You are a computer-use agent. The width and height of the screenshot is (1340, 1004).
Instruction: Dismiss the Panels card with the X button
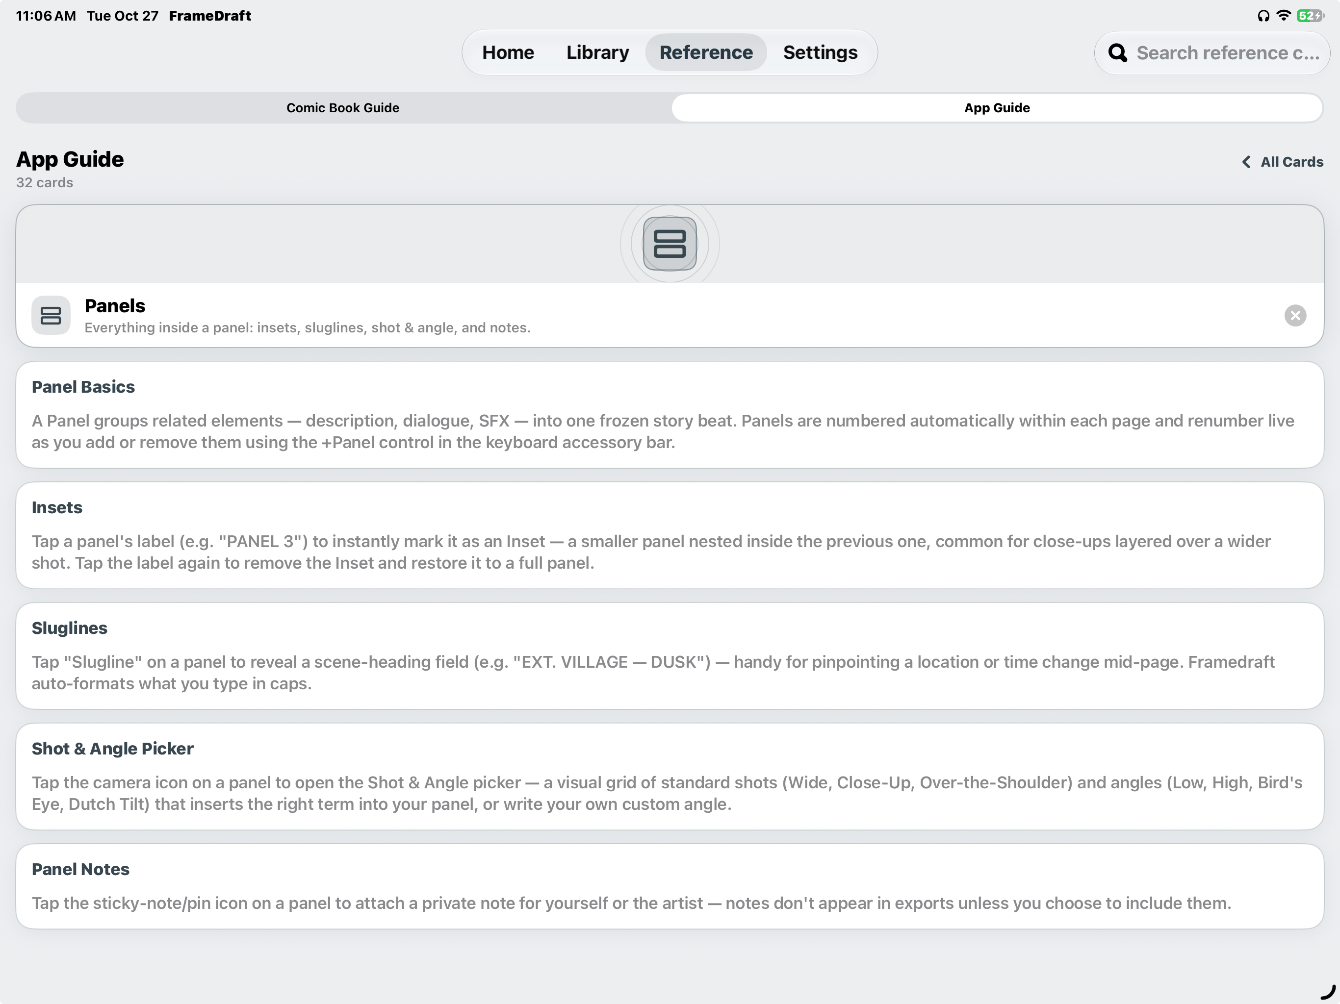click(1295, 316)
